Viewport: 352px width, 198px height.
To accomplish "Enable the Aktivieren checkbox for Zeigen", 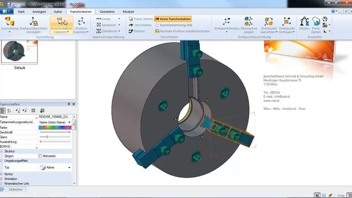I will [40, 156].
